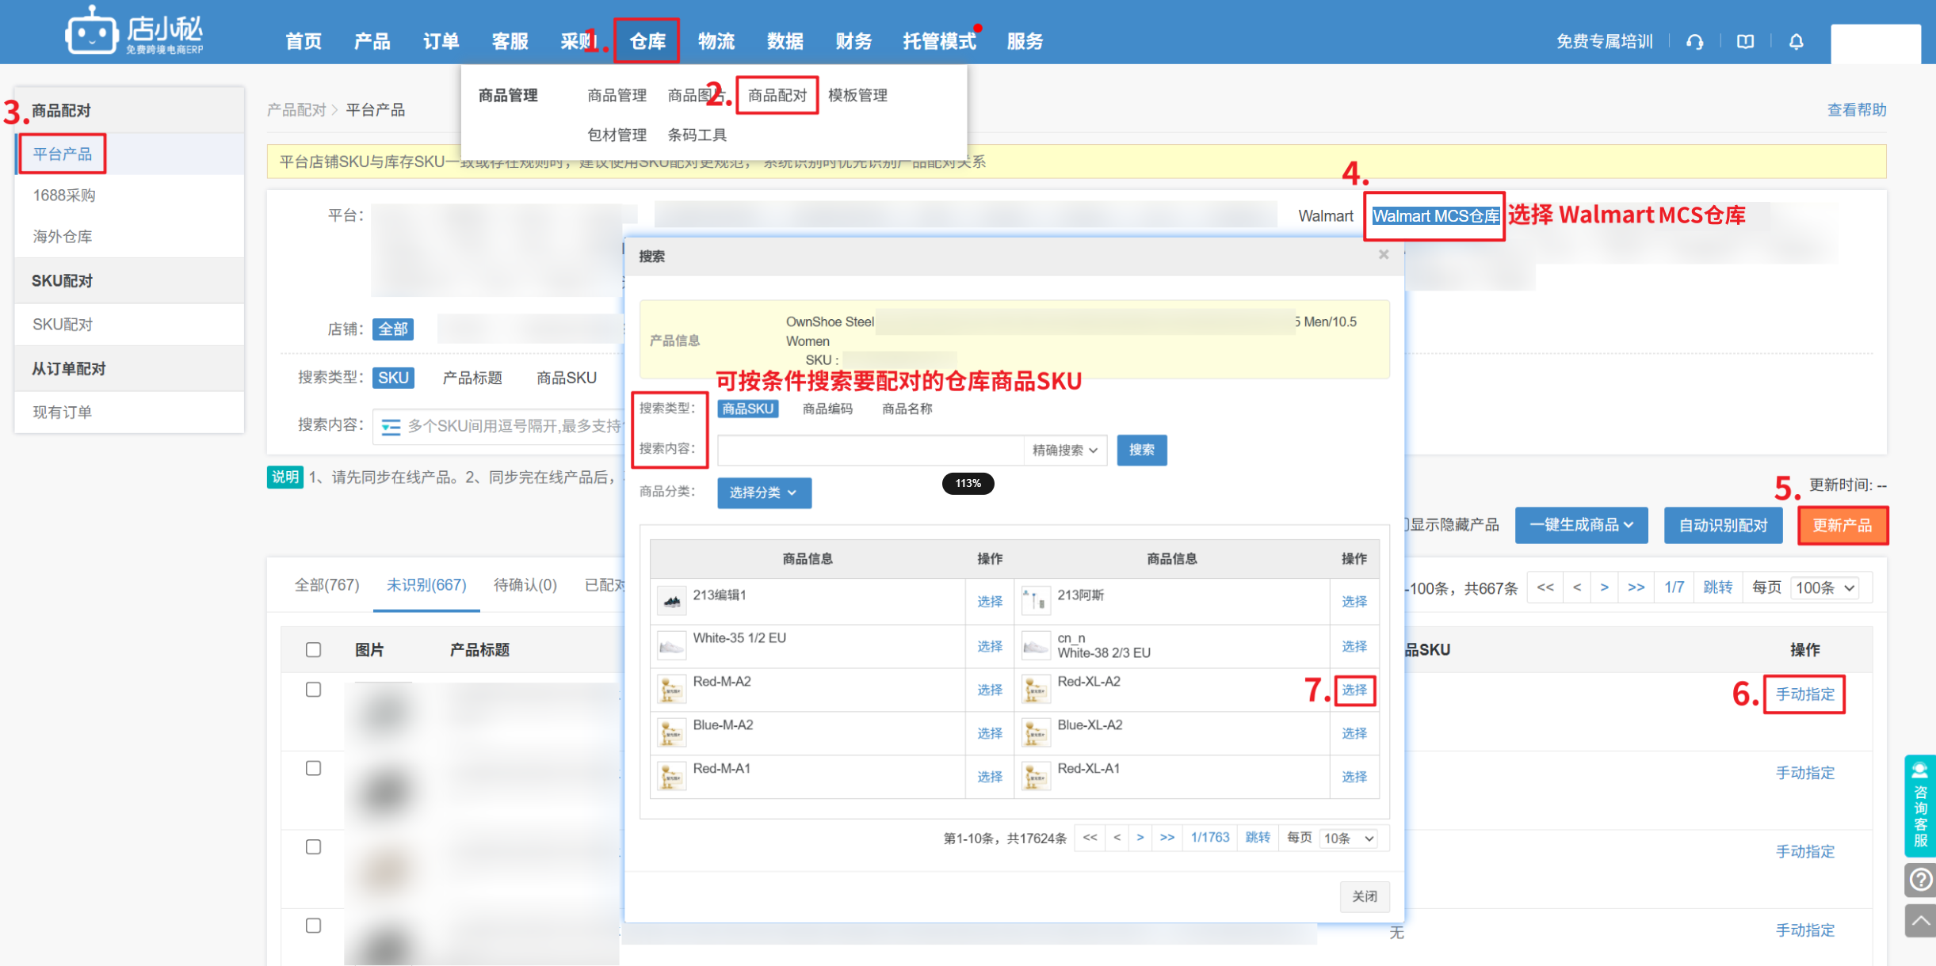The width and height of the screenshot is (1936, 966).
Task: Click the notification bell icon
Action: pyautogui.click(x=1796, y=42)
